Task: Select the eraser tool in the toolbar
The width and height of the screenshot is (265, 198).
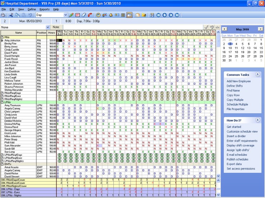Action: pos(84,15)
